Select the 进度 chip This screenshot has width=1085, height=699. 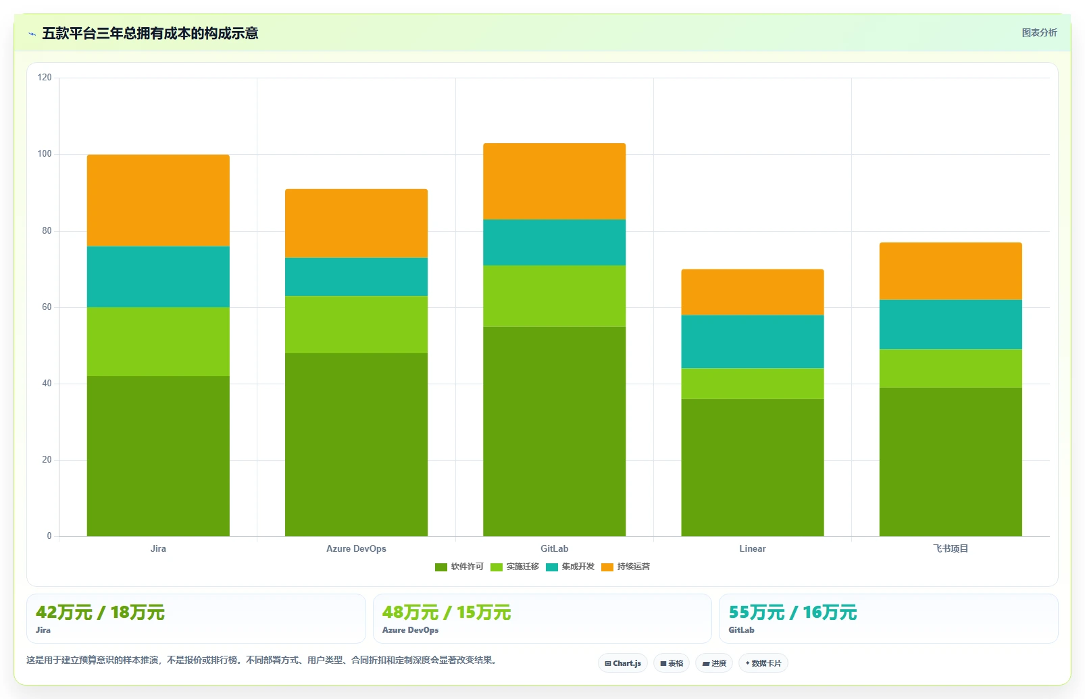[714, 663]
